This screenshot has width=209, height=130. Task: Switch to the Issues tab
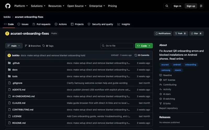[x=23, y=24]
